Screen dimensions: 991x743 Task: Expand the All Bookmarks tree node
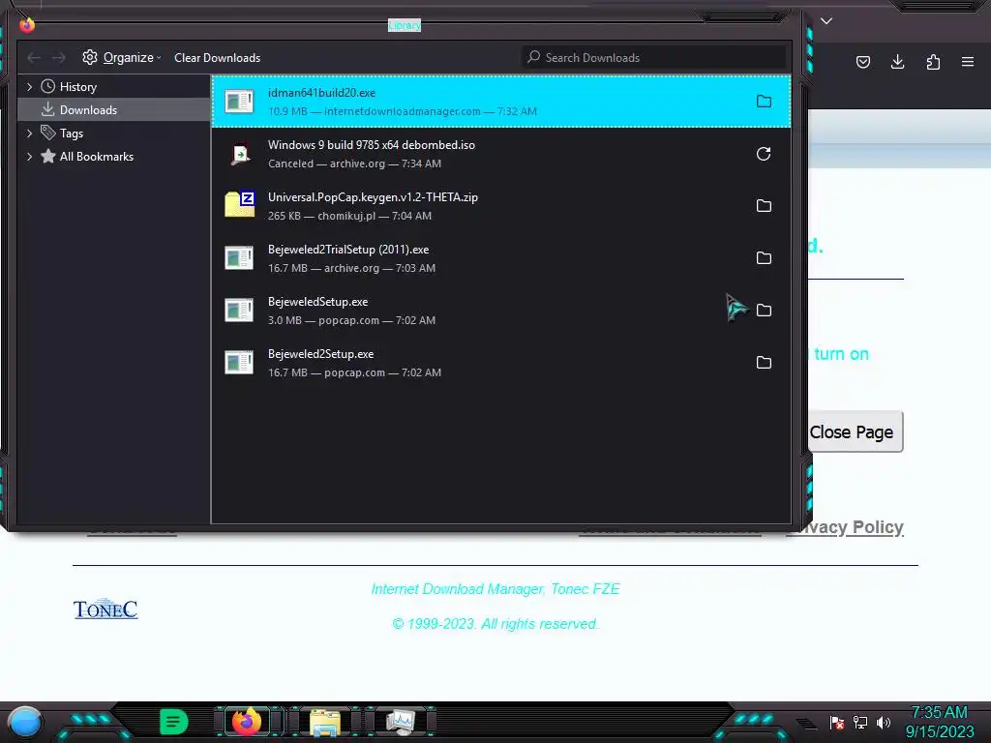point(29,157)
